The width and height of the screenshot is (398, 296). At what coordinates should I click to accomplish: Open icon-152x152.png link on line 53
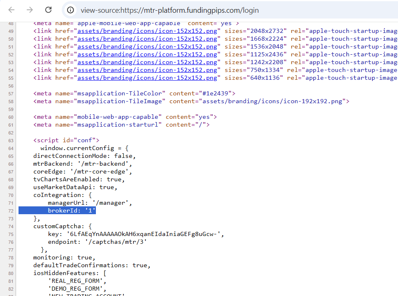(x=147, y=62)
